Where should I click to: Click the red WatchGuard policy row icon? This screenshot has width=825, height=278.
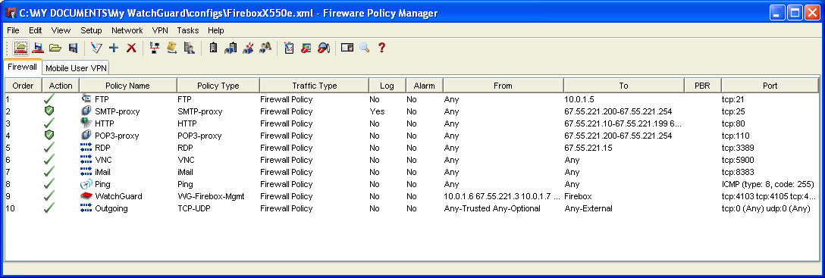(x=86, y=196)
